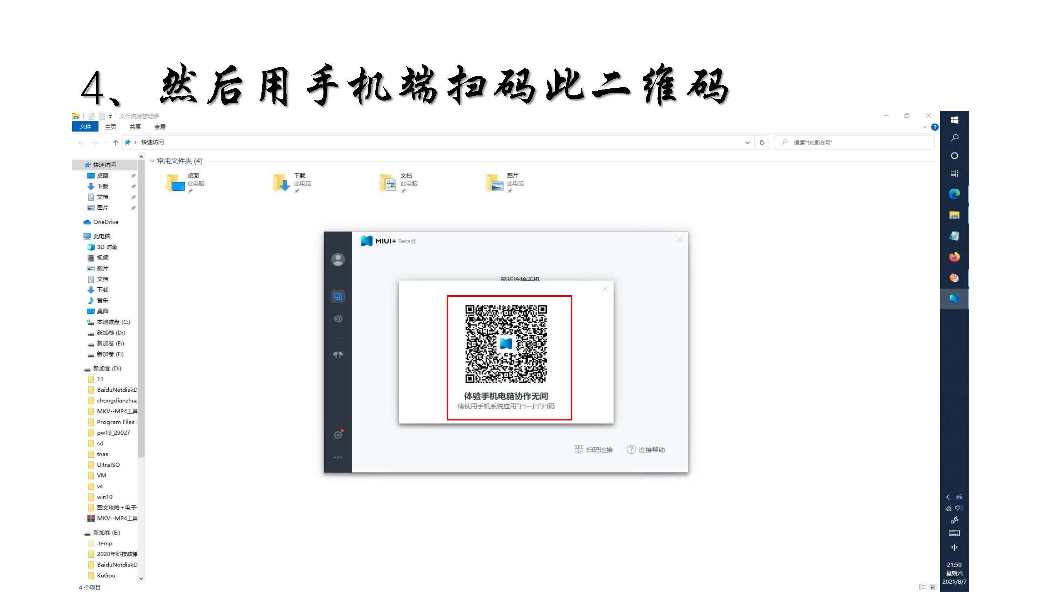1052x592 pixels.
Task: Open Microsoft Edge from the taskbar
Action: [954, 194]
